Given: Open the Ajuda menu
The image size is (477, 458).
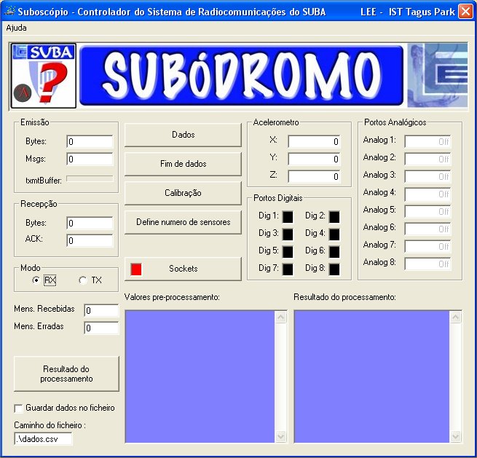Looking at the screenshot, I should tap(16, 27).
